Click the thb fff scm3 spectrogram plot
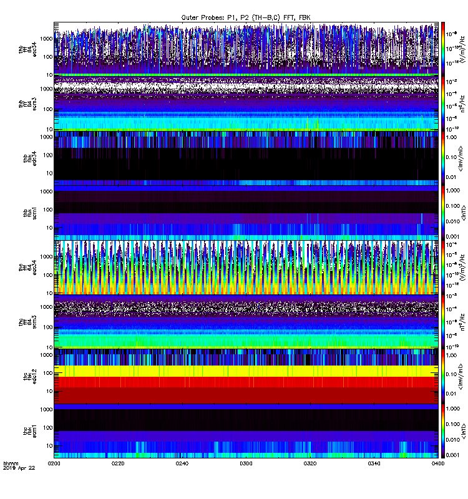 [x=246, y=104]
